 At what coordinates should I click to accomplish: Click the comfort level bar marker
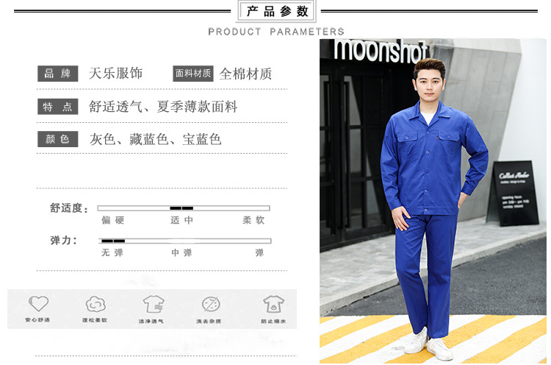click(x=181, y=208)
